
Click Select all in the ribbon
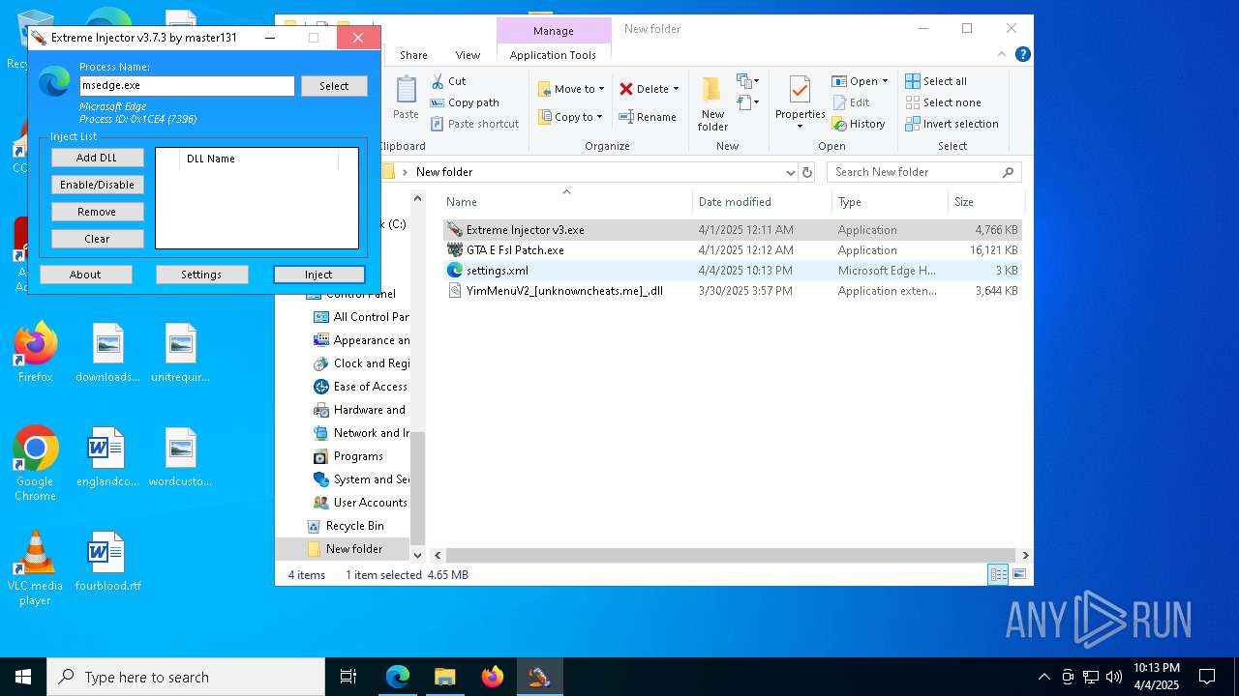click(x=935, y=81)
